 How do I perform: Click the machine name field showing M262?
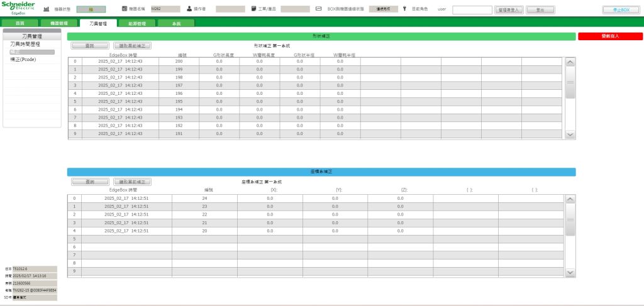point(165,9)
